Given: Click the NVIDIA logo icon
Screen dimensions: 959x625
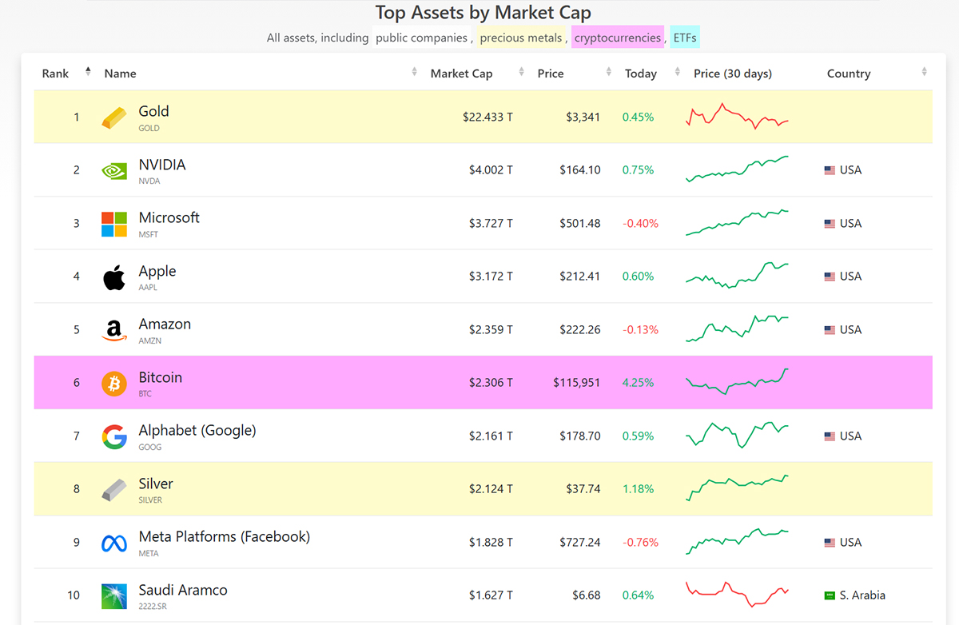Looking at the screenshot, I should pos(114,170).
